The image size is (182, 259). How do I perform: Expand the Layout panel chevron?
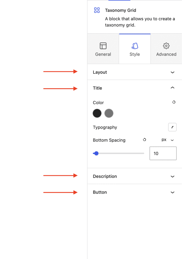coord(172,72)
